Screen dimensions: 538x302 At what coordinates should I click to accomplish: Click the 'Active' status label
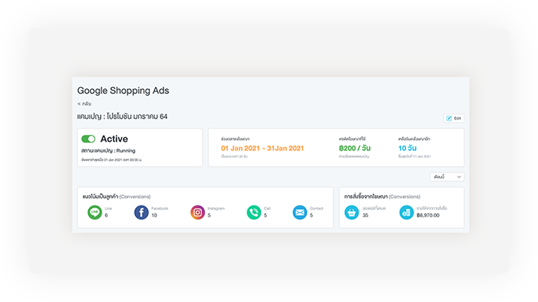pos(114,139)
